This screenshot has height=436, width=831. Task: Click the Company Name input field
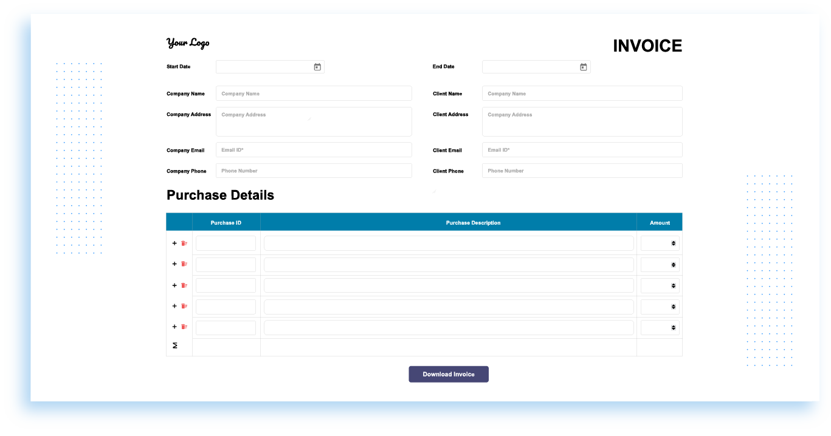314,93
